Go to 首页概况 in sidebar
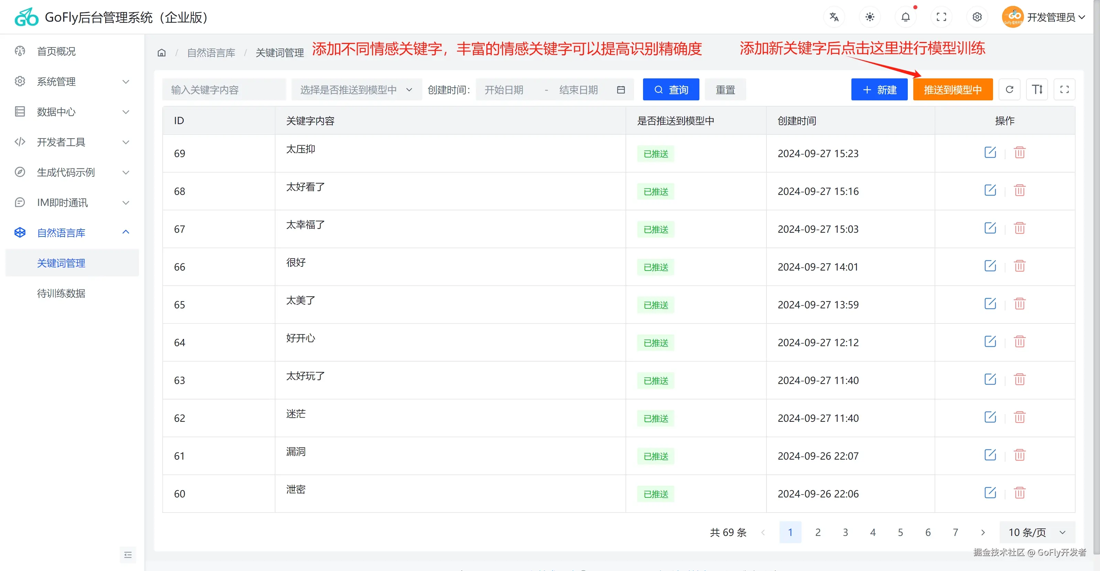 [x=56, y=51]
